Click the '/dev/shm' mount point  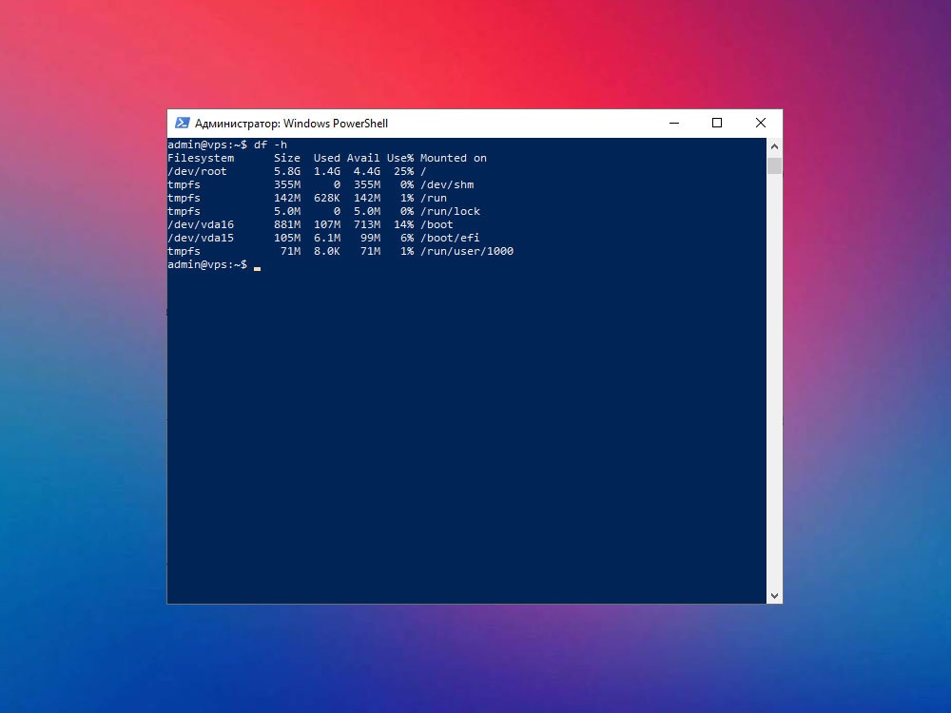447,185
